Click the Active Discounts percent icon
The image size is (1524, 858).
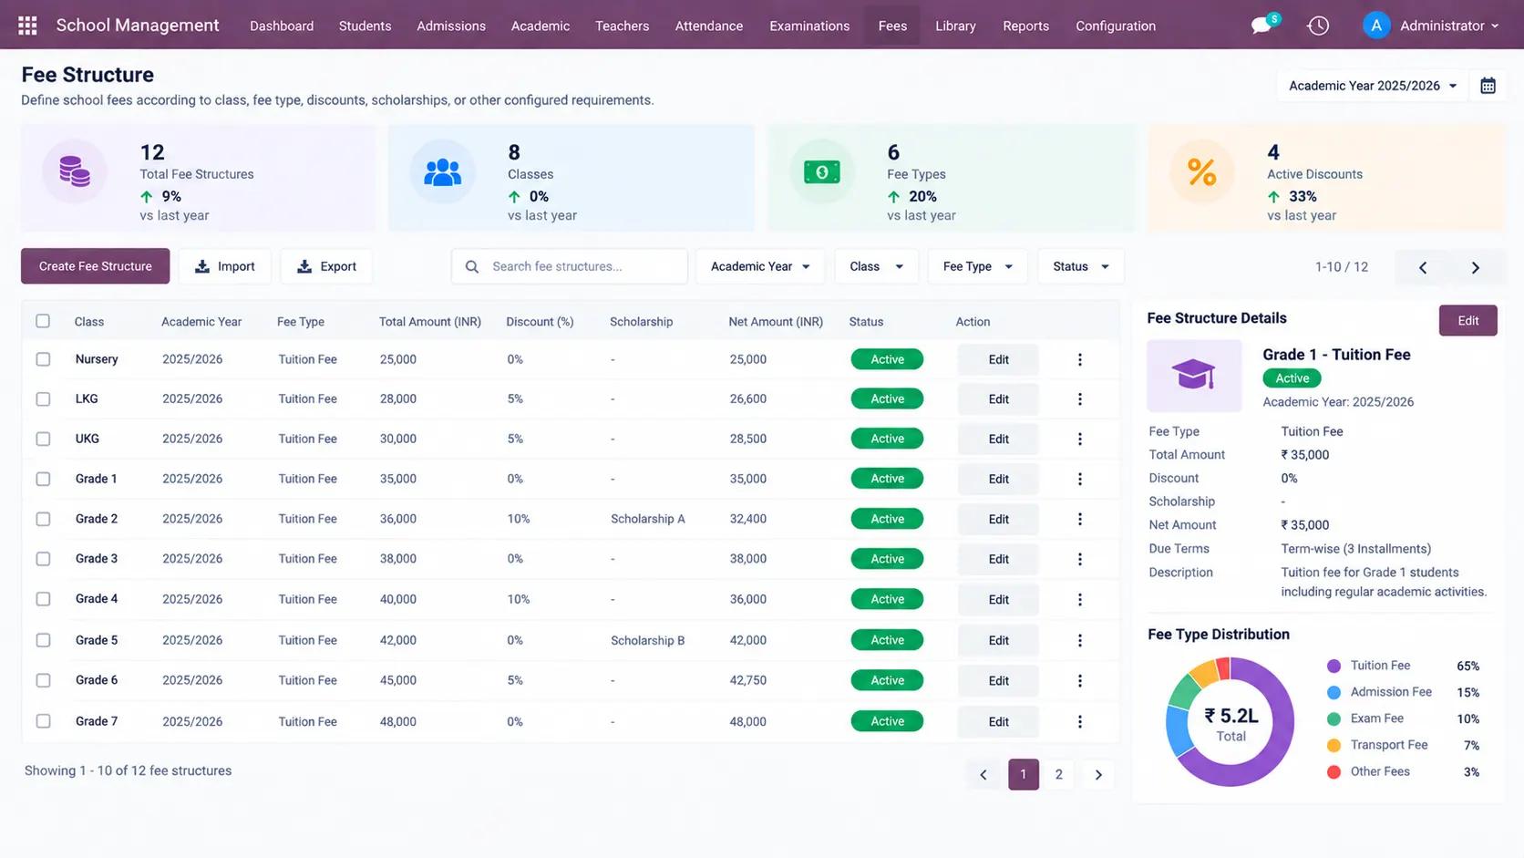[x=1201, y=172]
